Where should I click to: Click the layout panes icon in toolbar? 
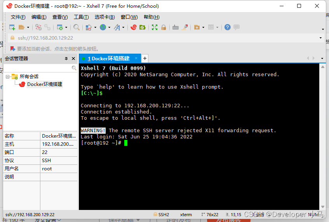[211, 27]
